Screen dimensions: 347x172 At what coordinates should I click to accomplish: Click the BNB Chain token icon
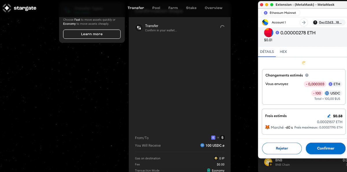pyautogui.click(x=268, y=162)
